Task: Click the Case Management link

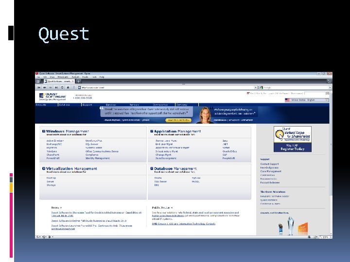Action: (271, 171)
